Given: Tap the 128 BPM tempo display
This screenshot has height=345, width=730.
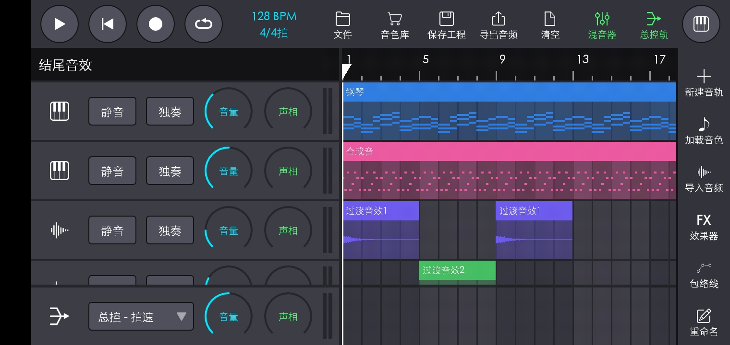Looking at the screenshot, I should [274, 16].
